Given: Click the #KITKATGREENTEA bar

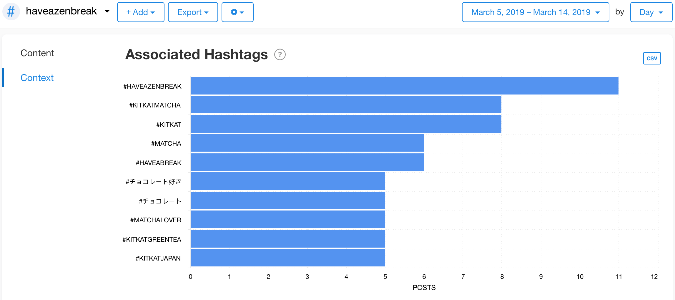Looking at the screenshot, I should click(287, 239).
